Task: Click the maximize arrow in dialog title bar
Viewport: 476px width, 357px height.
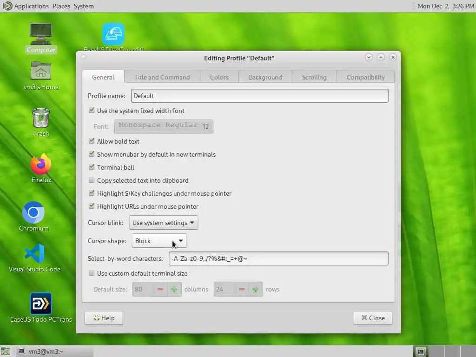Action: 381,57
